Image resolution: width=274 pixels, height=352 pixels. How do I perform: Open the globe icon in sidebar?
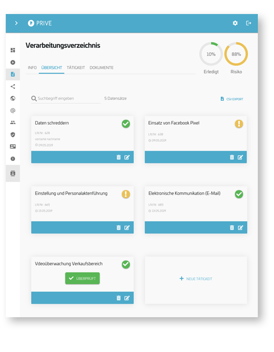click(13, 98)
